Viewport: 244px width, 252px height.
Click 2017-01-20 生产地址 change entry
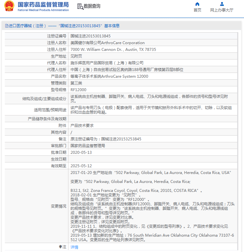(x=151, y=173)
